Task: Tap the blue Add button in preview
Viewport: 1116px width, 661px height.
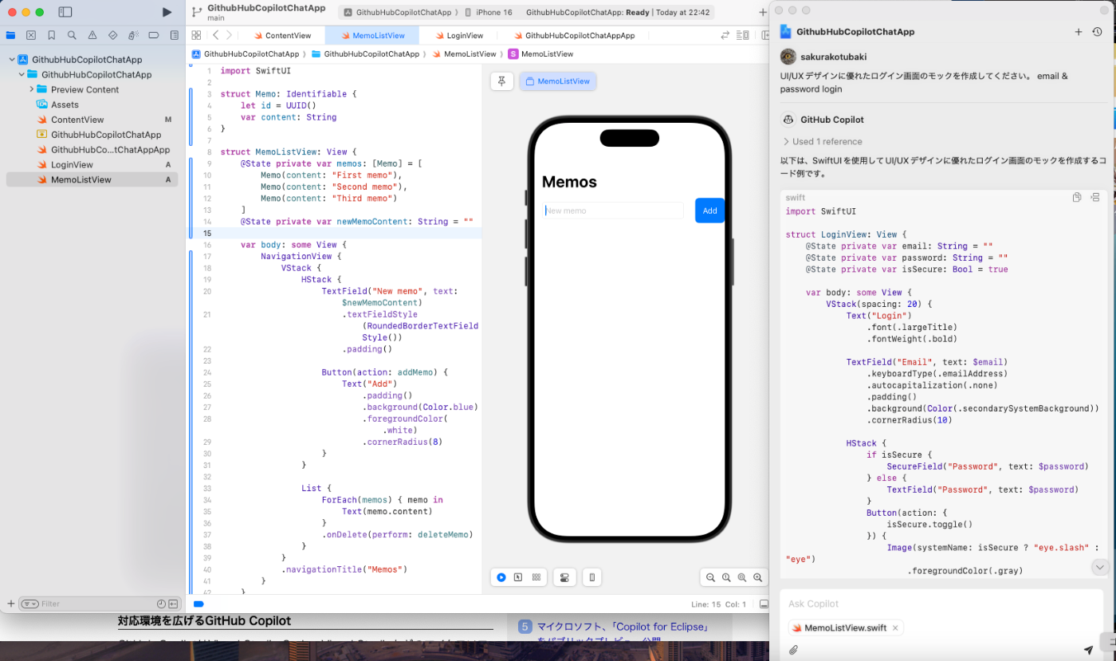Action: pos(709,210)
